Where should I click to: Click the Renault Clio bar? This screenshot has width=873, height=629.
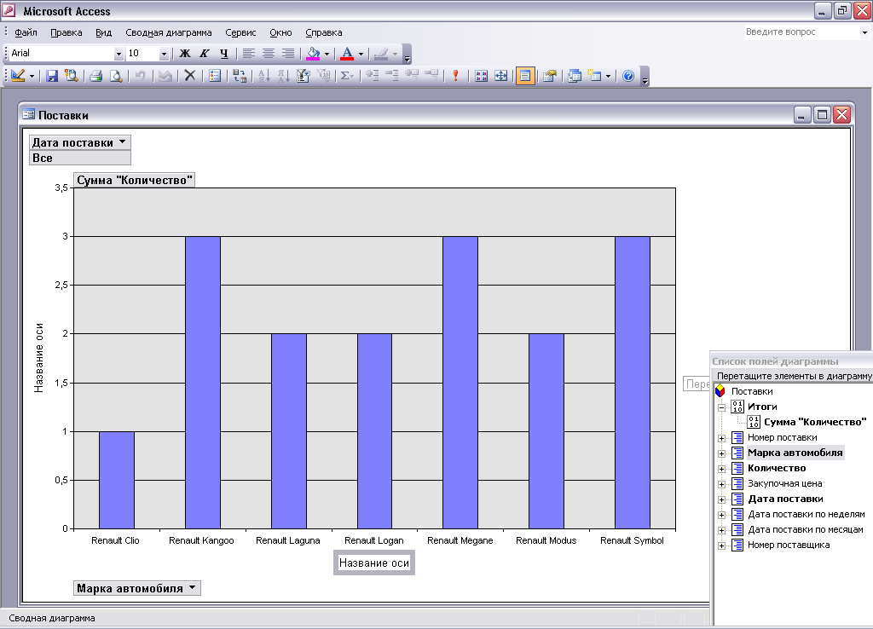click(116, 480)
